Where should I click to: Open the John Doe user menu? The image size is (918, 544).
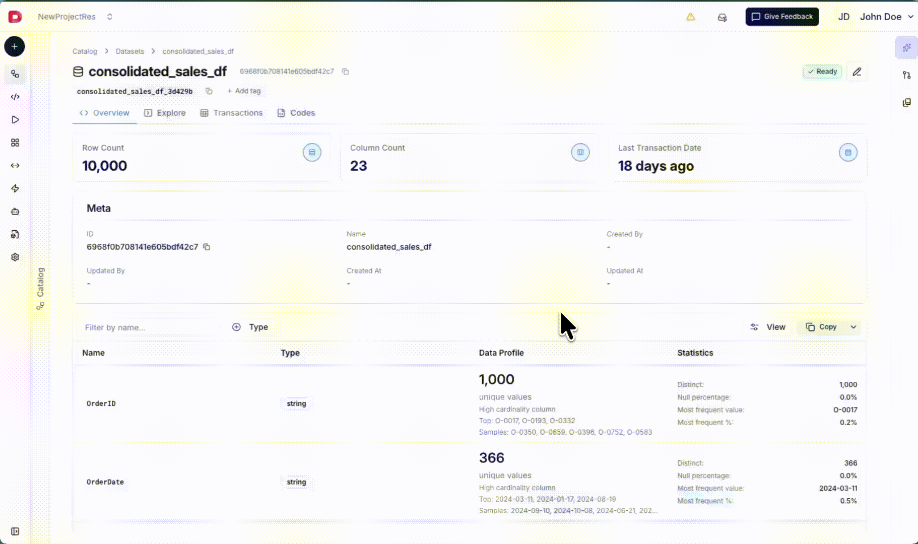[886, 17]
